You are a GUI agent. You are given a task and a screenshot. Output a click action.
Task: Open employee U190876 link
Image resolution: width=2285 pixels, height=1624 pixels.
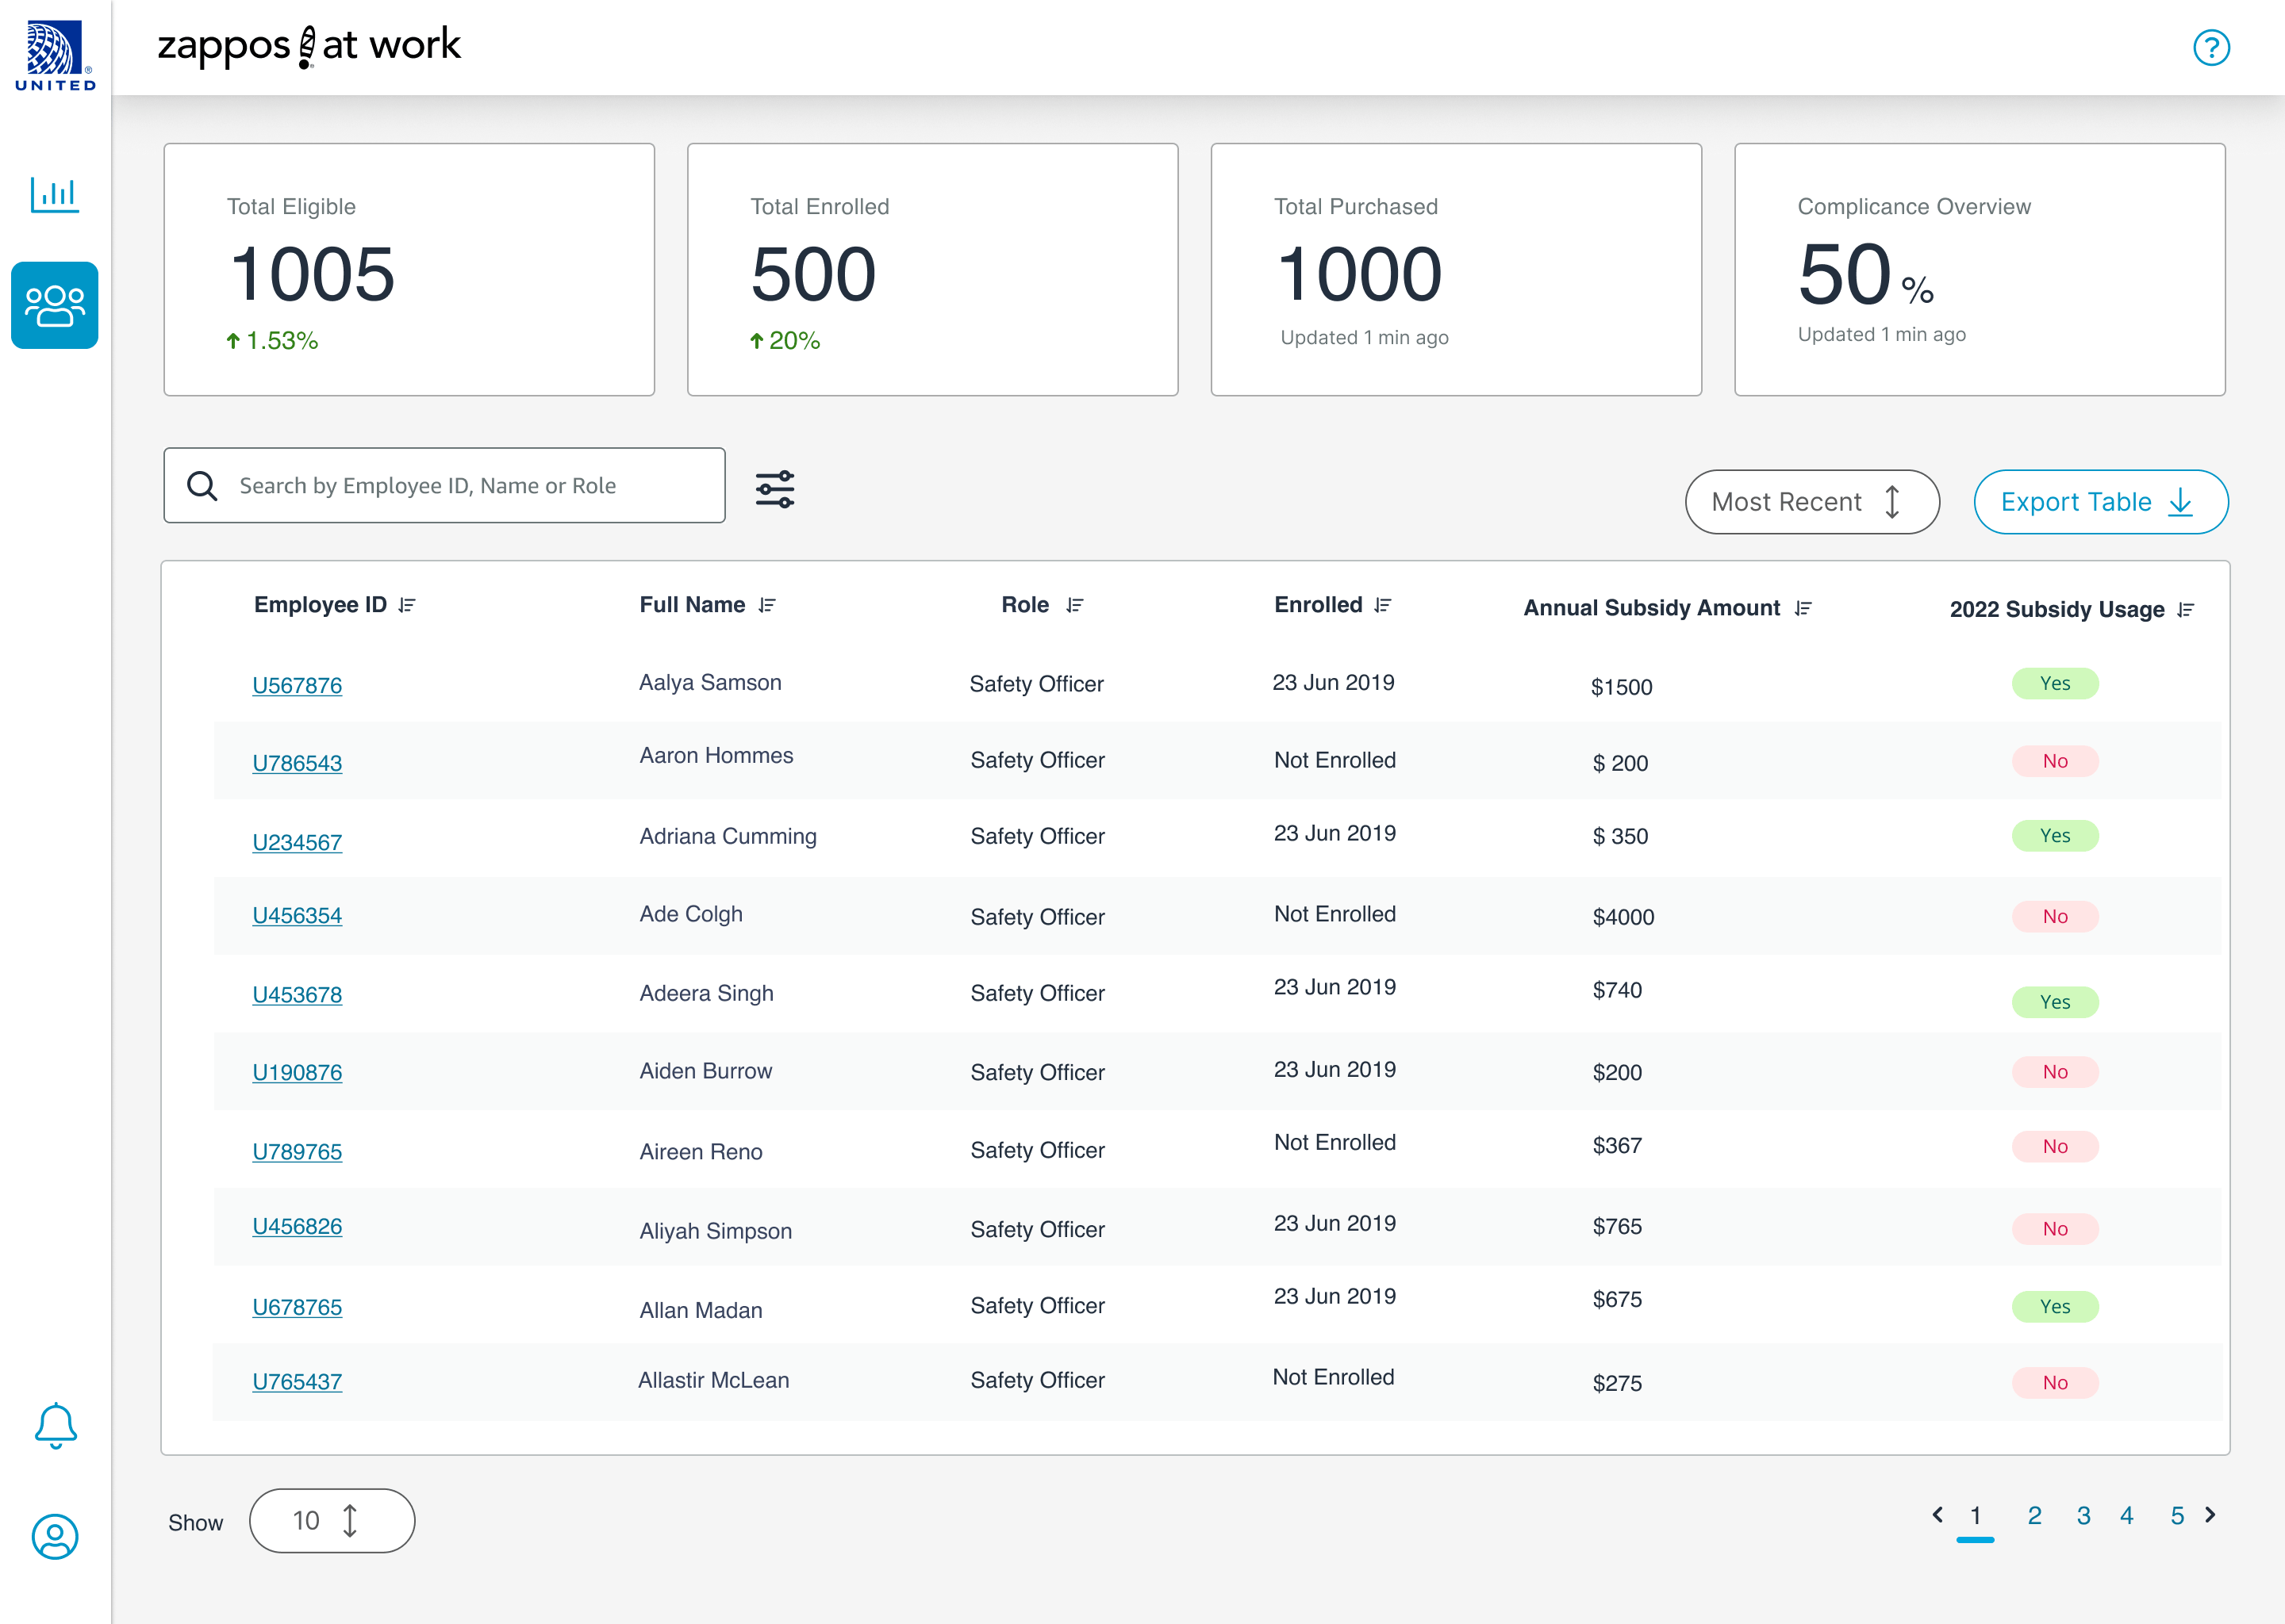point(298,1073)
